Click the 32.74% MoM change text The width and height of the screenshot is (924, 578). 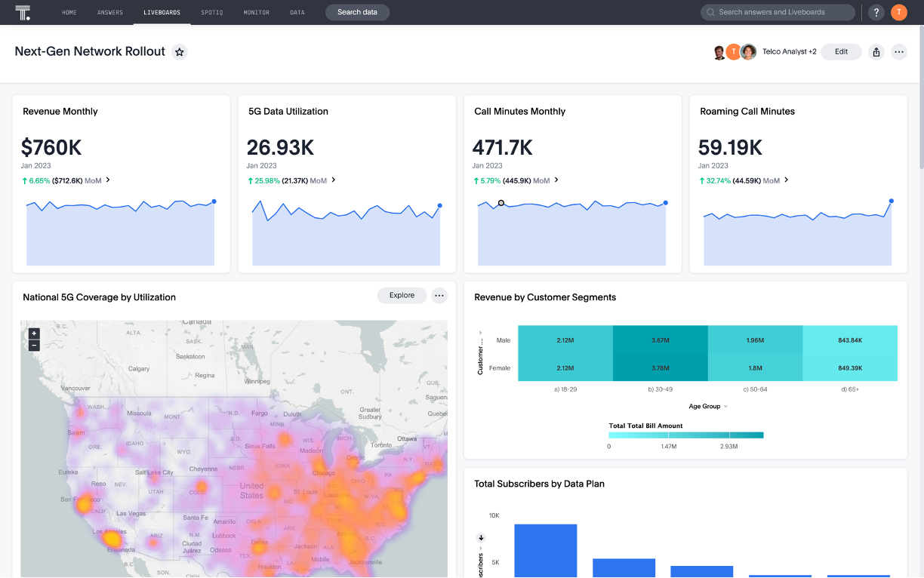pos(718,180)
